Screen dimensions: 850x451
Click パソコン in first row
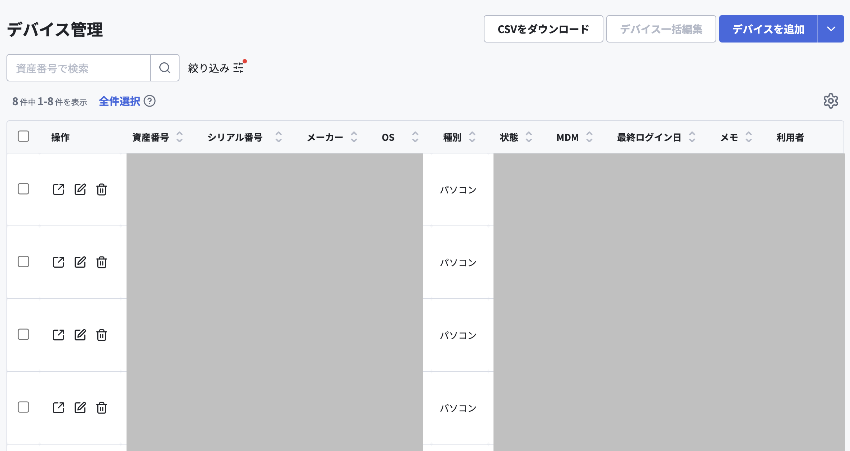click(458, 189)
